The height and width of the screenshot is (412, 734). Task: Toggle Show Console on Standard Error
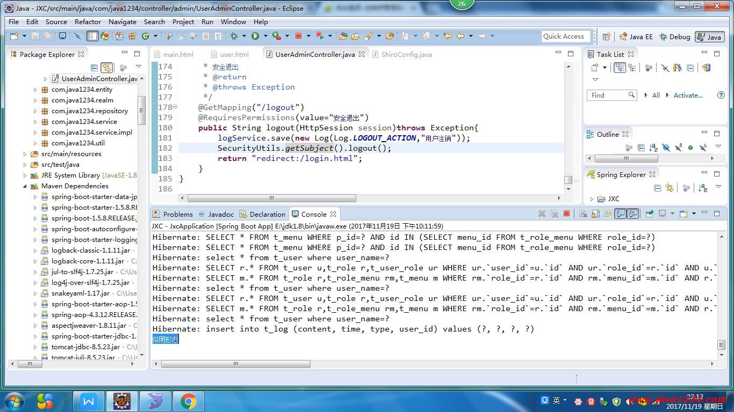coord(633,214)
